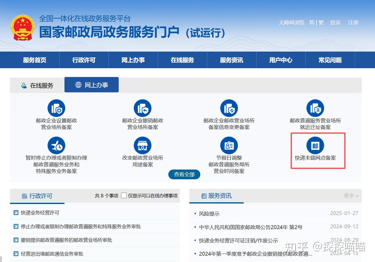Open the 快递业务经营许可 item
375x262 pixels.
point(40,213)
